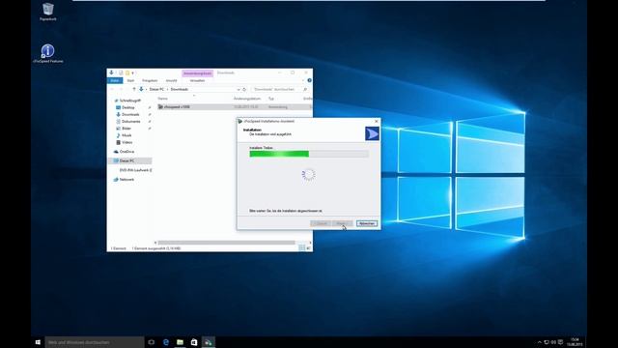Open the Action Center notification icon
The width and height of the screenshot is (618, 348).
[560, 342]
